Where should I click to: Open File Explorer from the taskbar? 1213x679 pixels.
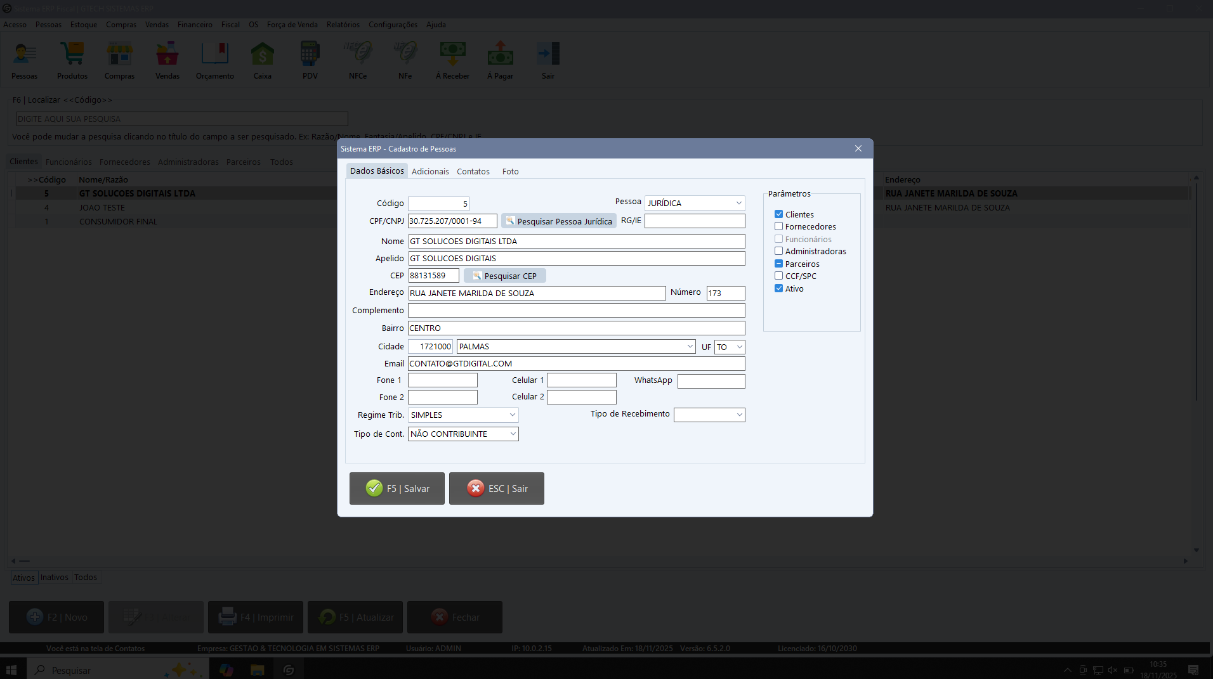(x=257, y=670)
